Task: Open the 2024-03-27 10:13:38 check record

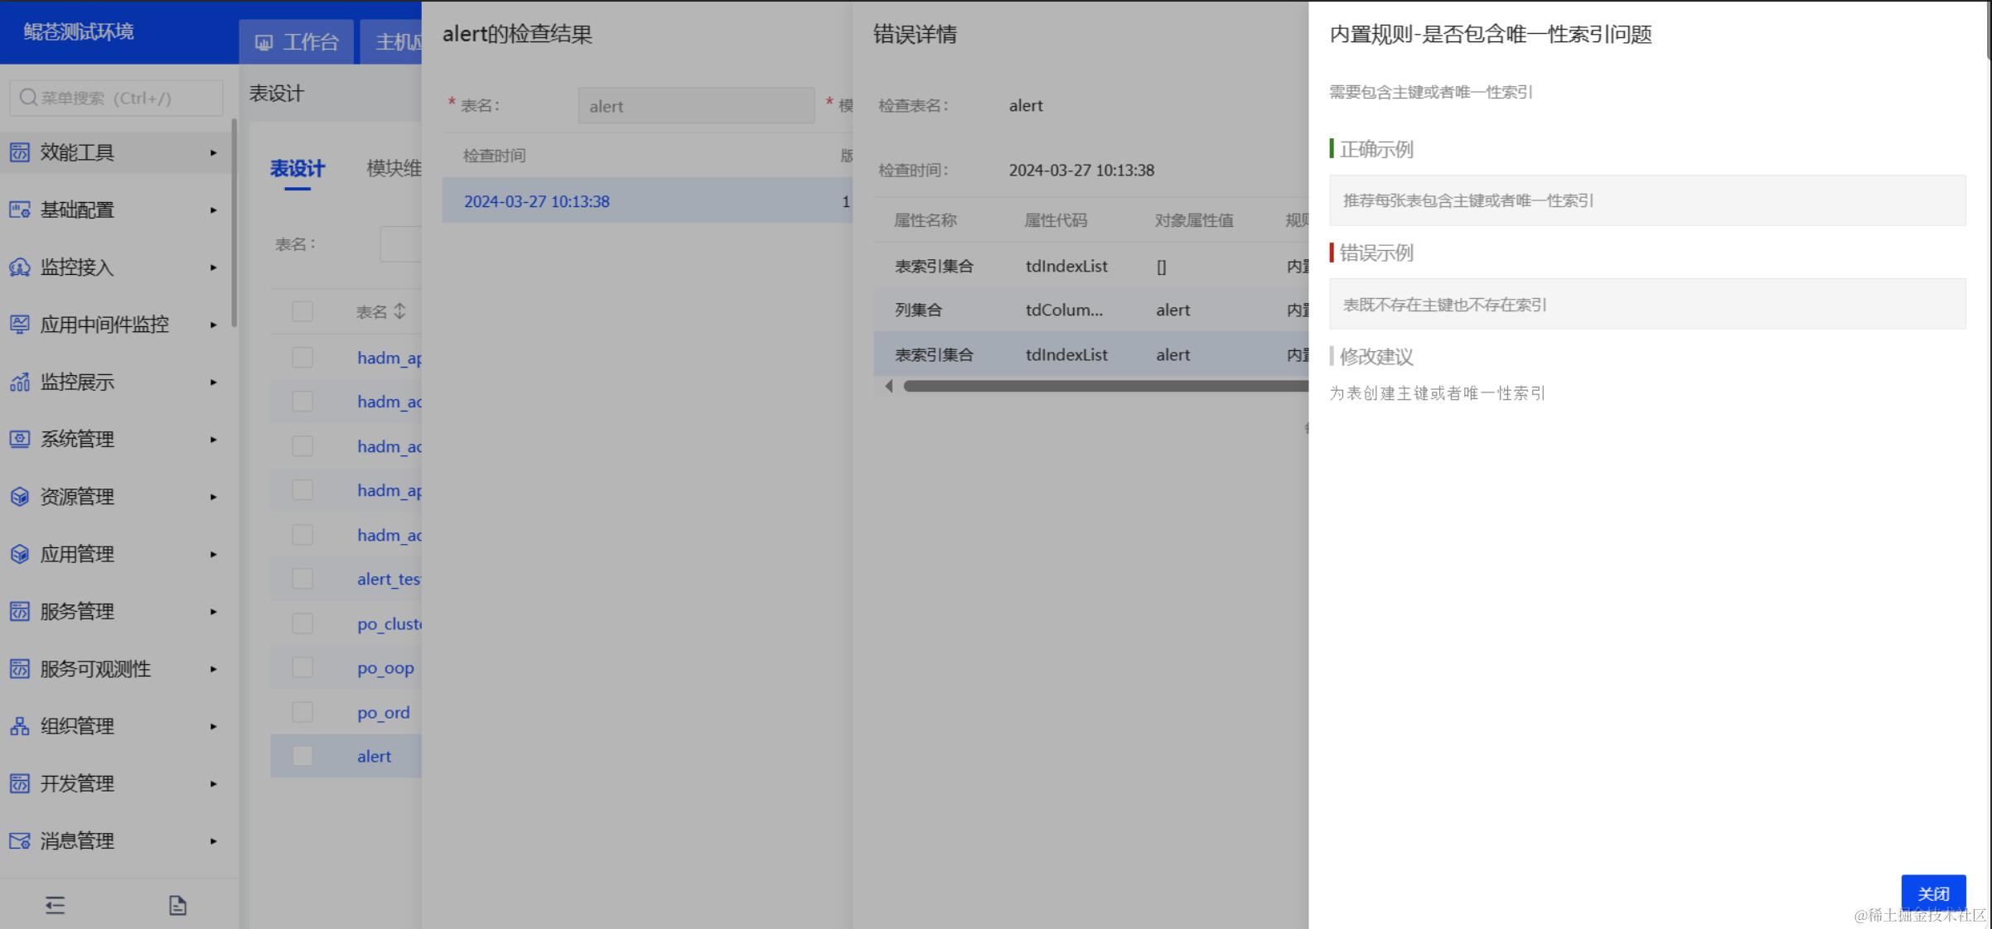Action: pos(536,201)
